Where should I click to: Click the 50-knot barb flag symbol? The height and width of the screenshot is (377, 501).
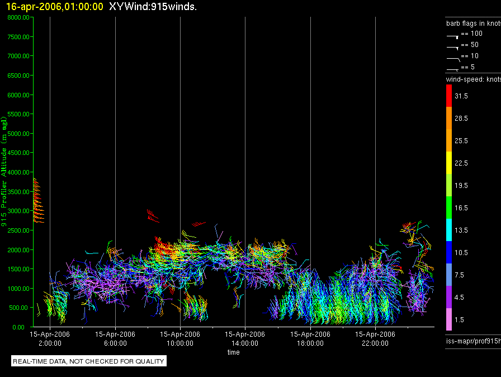[x=453, y=48]
